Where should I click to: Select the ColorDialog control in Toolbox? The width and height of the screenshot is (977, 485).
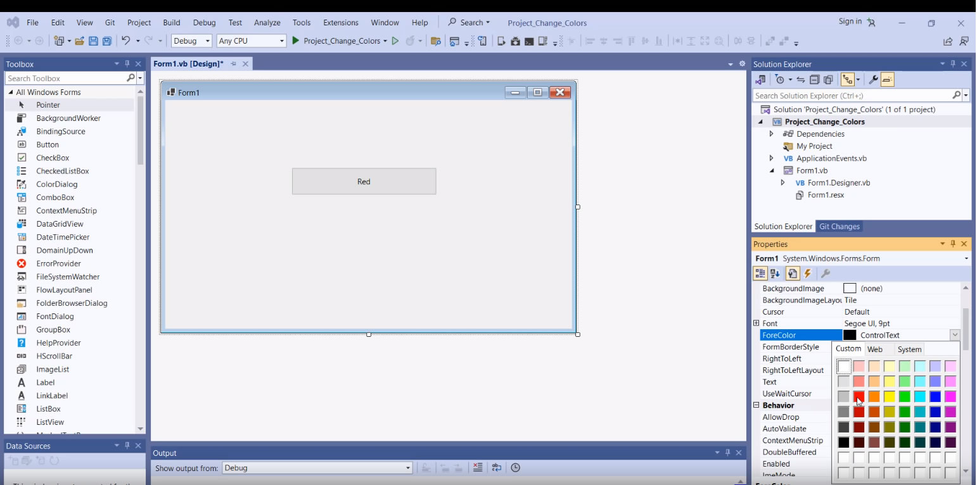(x=56, y=184)
